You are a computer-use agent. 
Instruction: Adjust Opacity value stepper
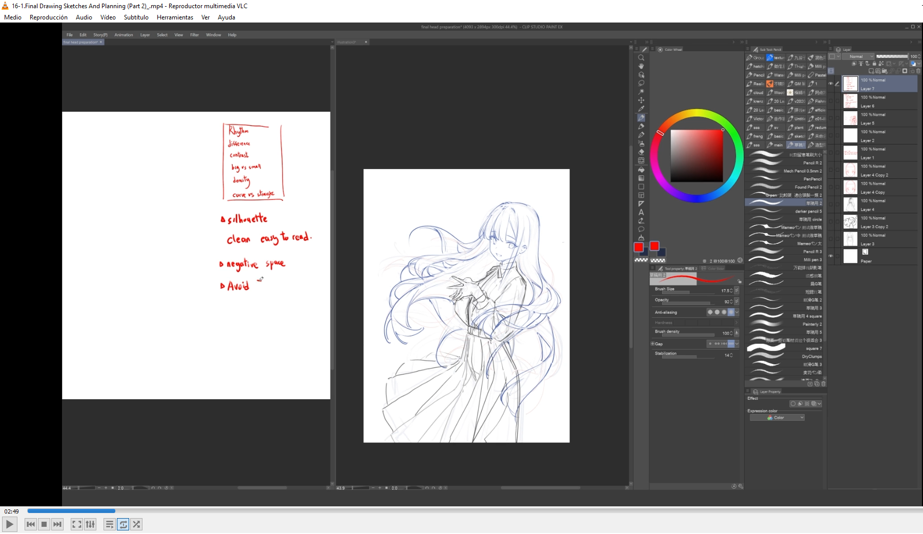point(731,302)
